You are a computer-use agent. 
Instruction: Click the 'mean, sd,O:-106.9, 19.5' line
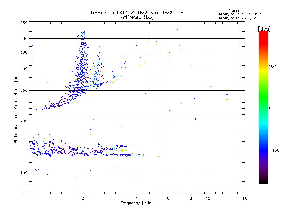pos(240,14)
